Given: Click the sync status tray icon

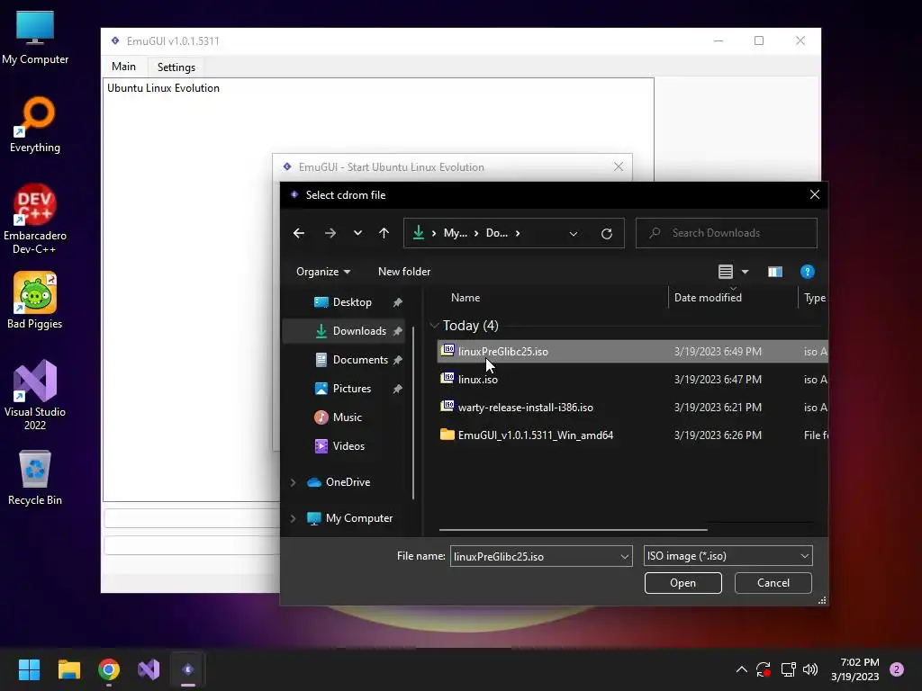Looking at the screenshot, I should [x=764, y=669].
